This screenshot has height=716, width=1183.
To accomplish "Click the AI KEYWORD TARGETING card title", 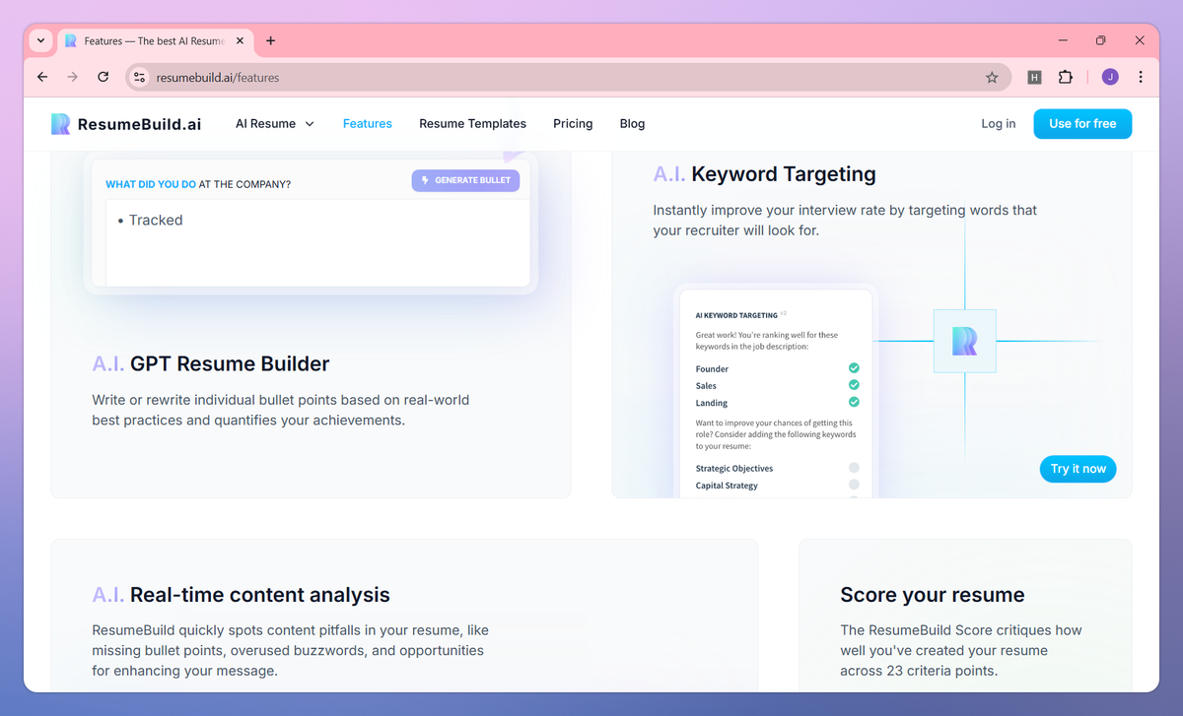I will pos(736,316).
